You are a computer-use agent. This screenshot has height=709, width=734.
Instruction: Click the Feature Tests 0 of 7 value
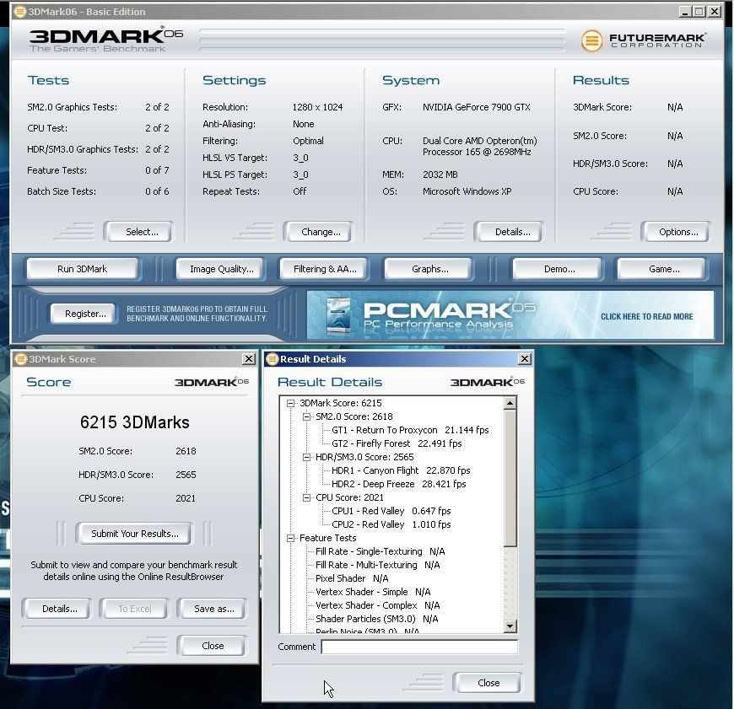tap(157, 170)
